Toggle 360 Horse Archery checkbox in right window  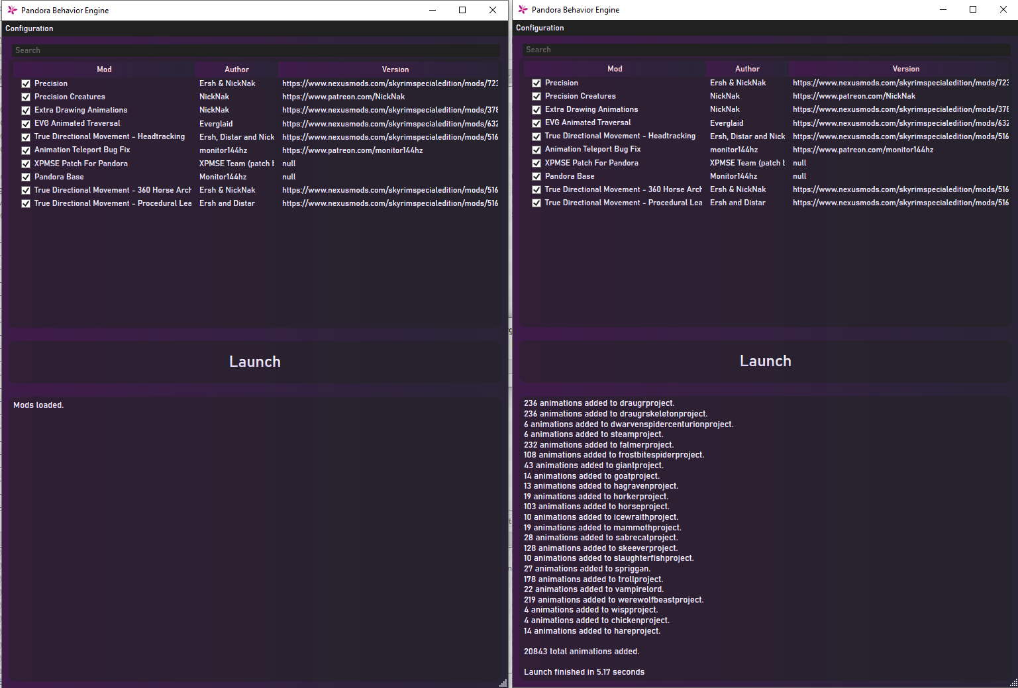click(x=536, y=189)
